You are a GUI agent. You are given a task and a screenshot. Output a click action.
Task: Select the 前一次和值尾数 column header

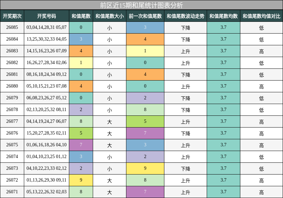(x=145, y=16)
